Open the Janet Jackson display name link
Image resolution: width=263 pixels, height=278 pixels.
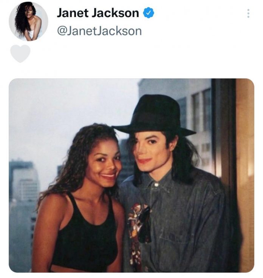coord(98,13)
